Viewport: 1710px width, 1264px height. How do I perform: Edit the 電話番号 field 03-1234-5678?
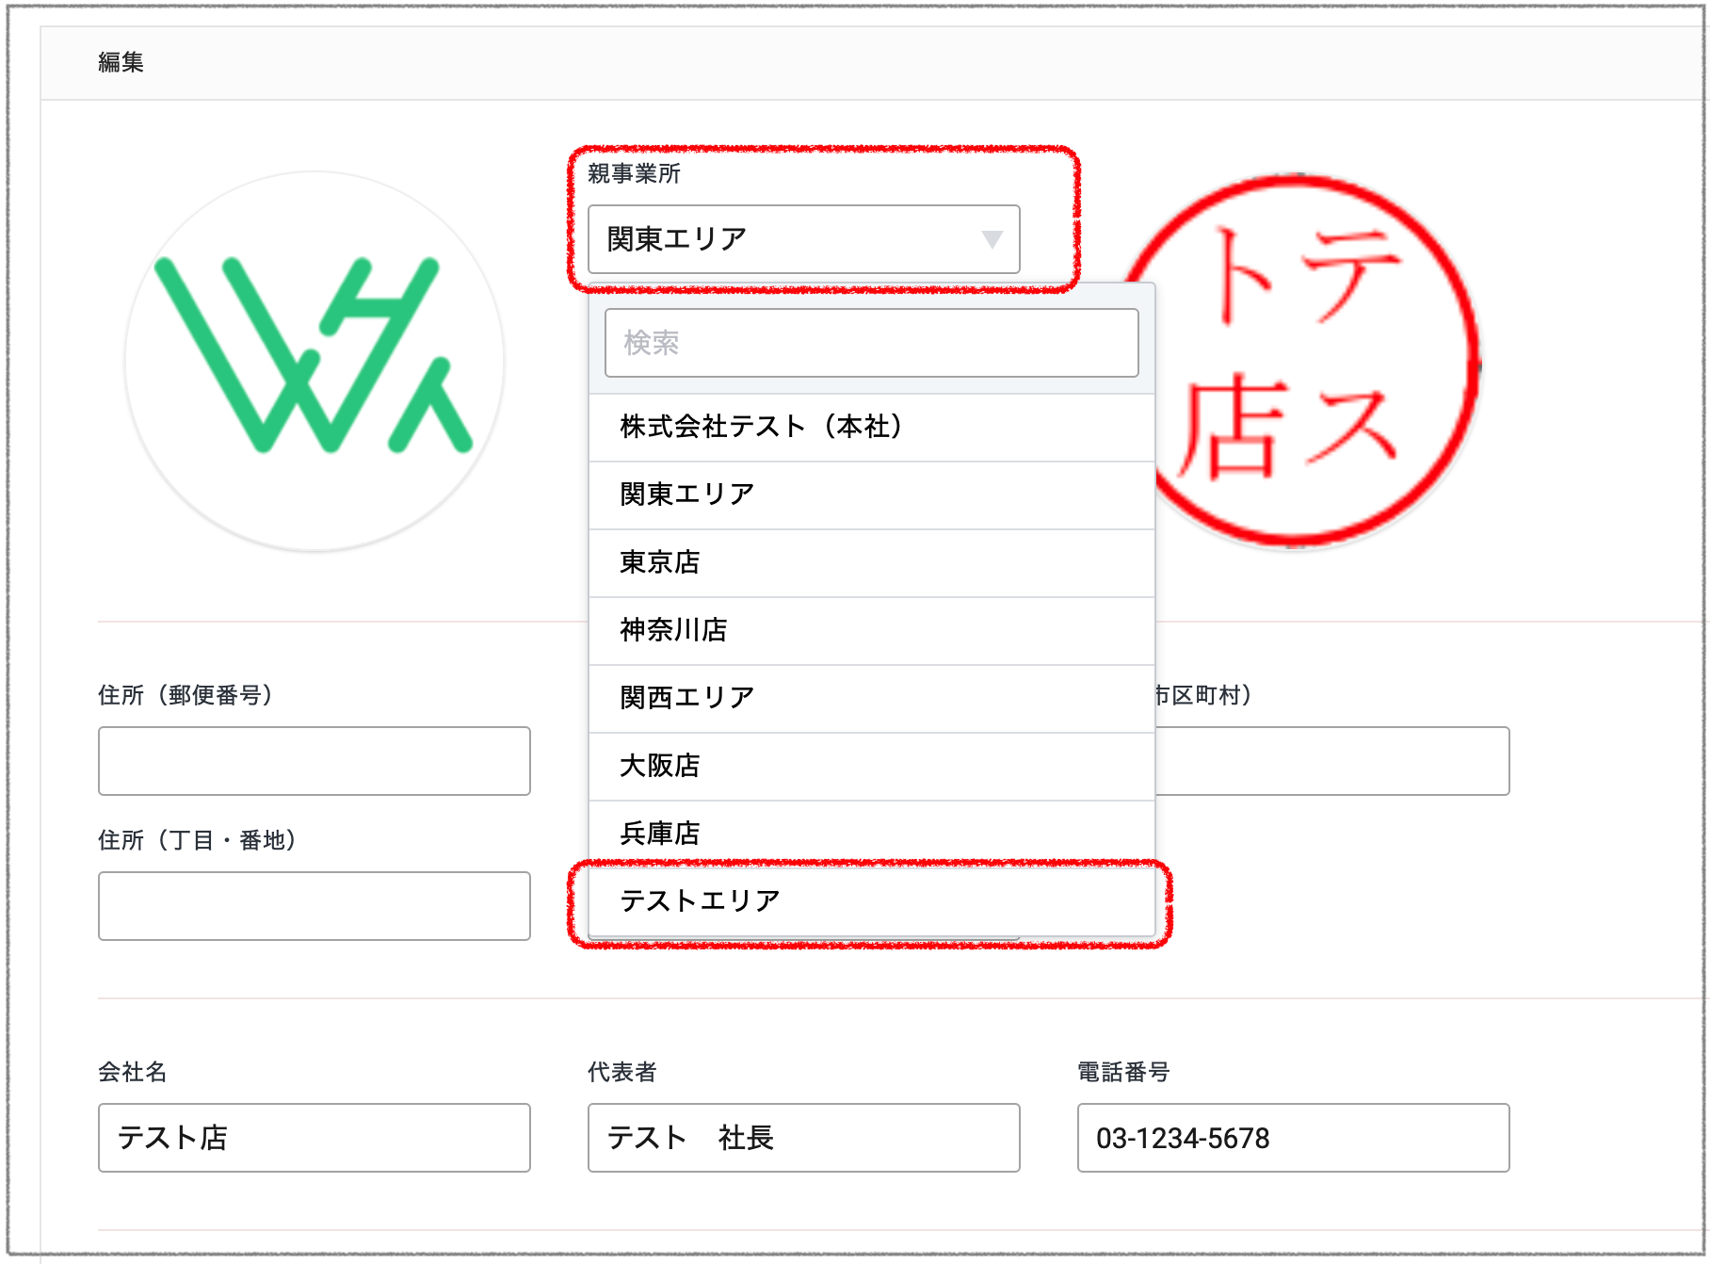[x=1293, y=1138]
